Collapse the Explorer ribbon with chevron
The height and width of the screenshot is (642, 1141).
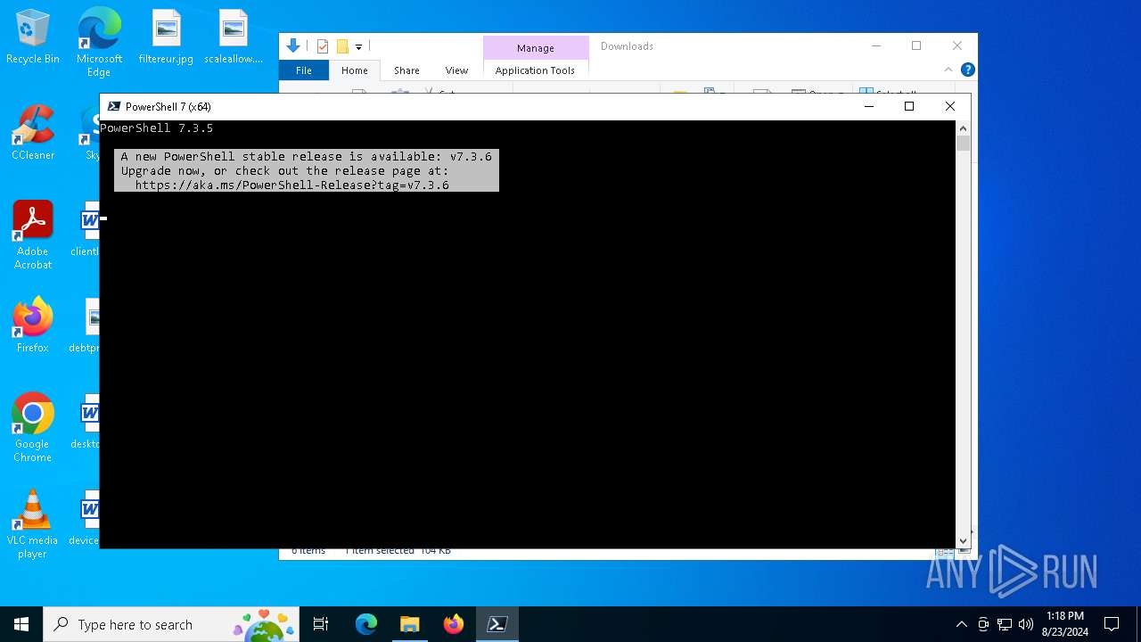(948, 70)
